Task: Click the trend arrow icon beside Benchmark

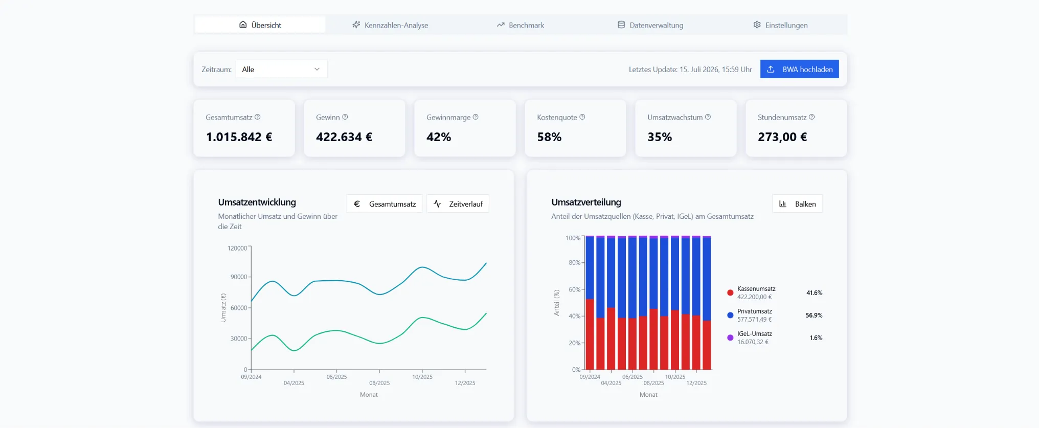Action: (501, 25)
